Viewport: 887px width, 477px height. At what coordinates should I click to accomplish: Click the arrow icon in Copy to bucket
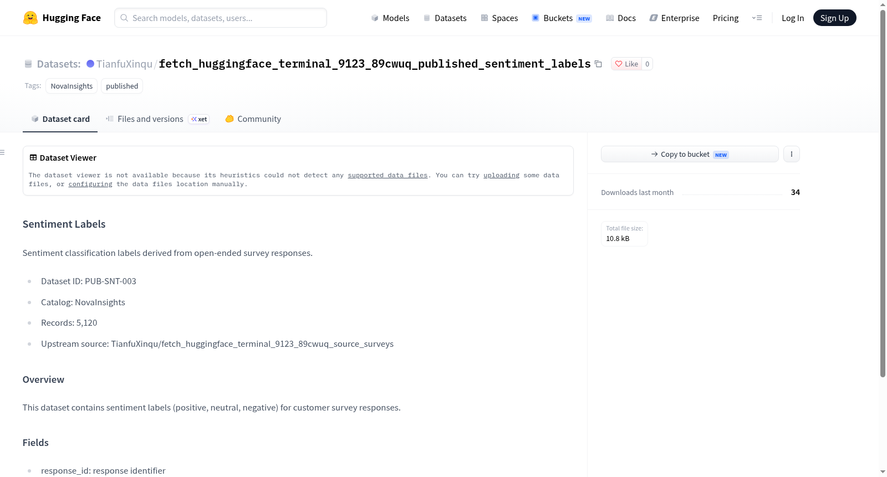pos(655,154)
